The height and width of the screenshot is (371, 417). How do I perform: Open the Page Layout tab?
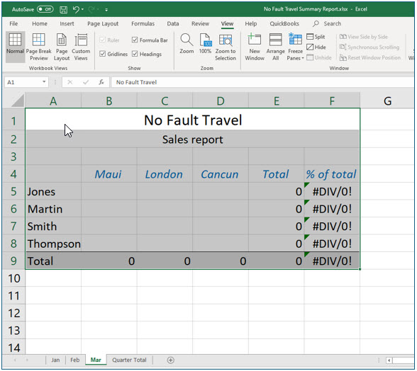pos(103,23)
